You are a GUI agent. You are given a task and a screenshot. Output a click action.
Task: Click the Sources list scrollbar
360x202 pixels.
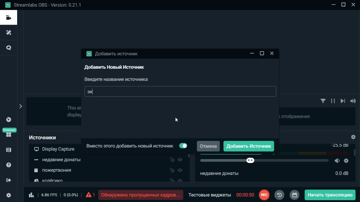point(189,155)
